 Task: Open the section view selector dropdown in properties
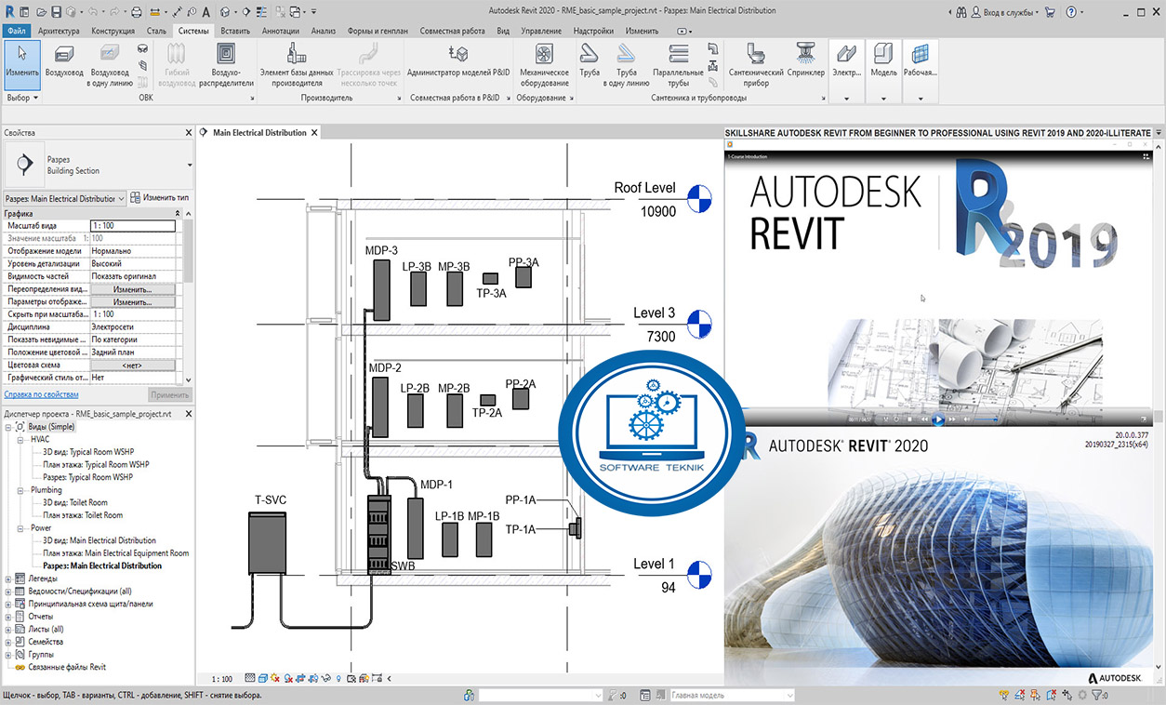[x=64, y=198]
